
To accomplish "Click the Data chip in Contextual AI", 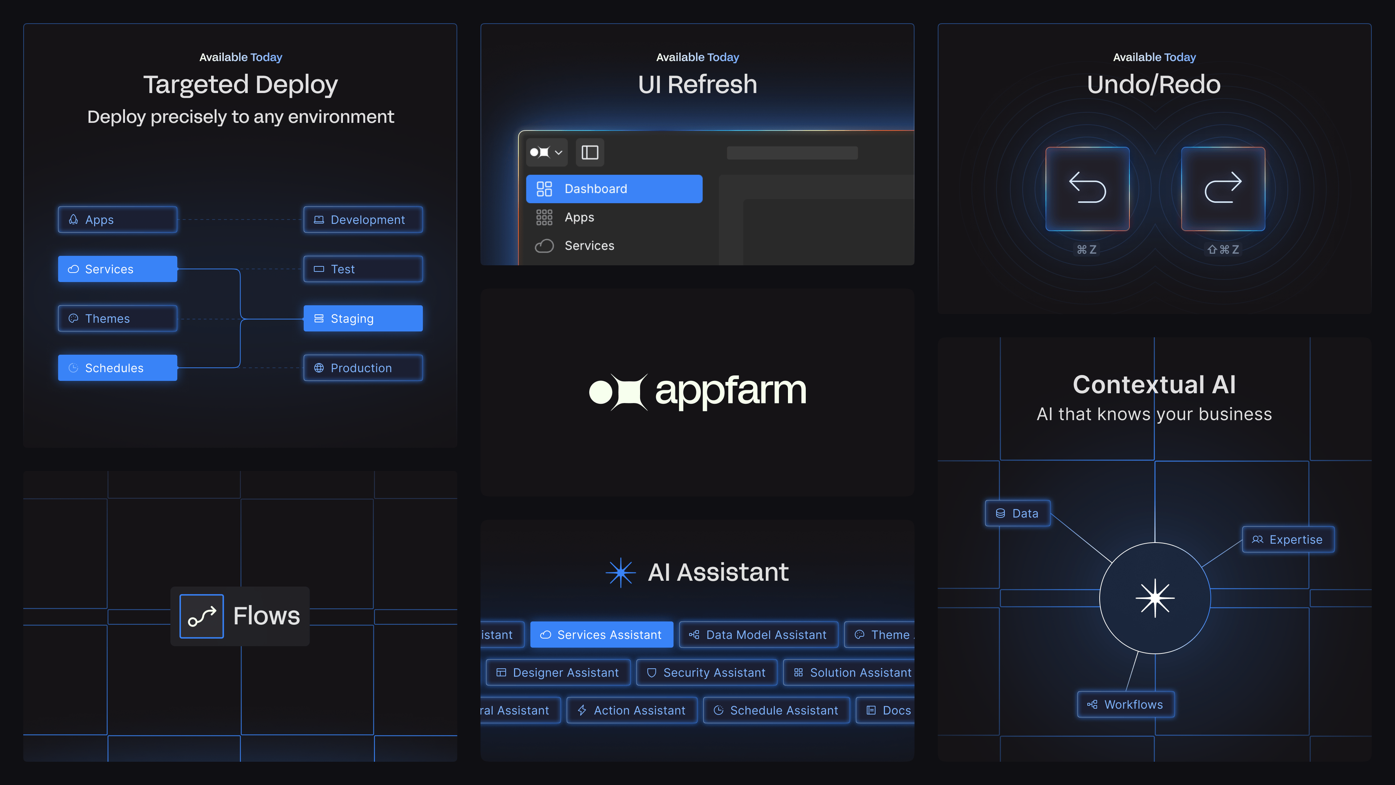I will click(1018, 513).
